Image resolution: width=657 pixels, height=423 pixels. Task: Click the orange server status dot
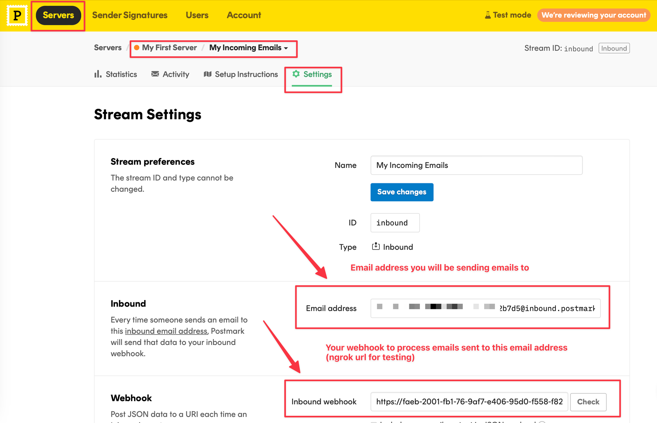pyautogui.click(x=137, y=48)
